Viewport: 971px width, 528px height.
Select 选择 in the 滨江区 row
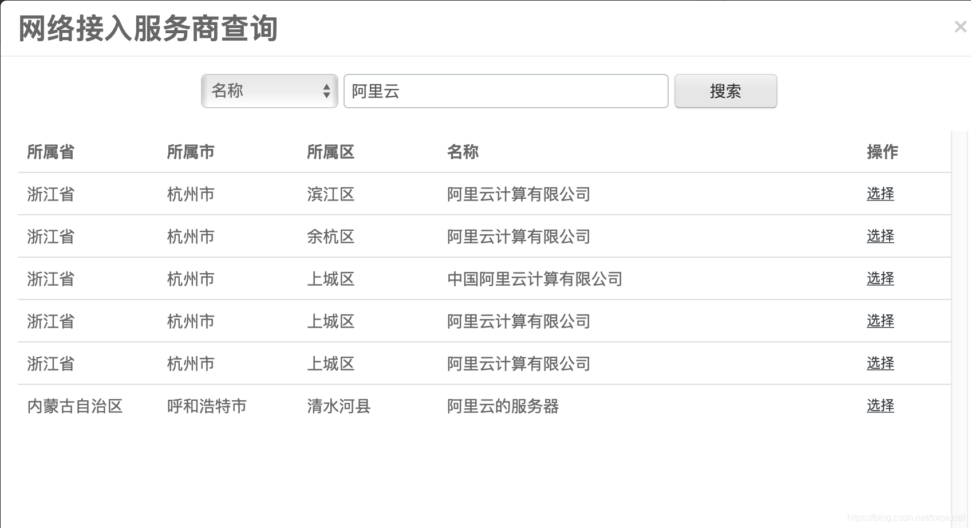[x=880, y=194]
